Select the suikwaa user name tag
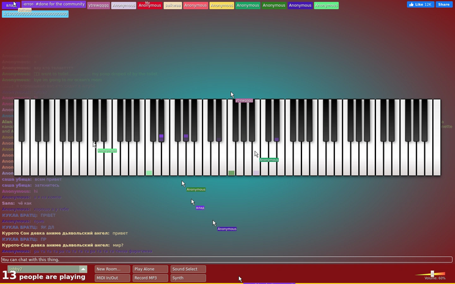Viewport: 455px width, 284px height. (173, 6)
